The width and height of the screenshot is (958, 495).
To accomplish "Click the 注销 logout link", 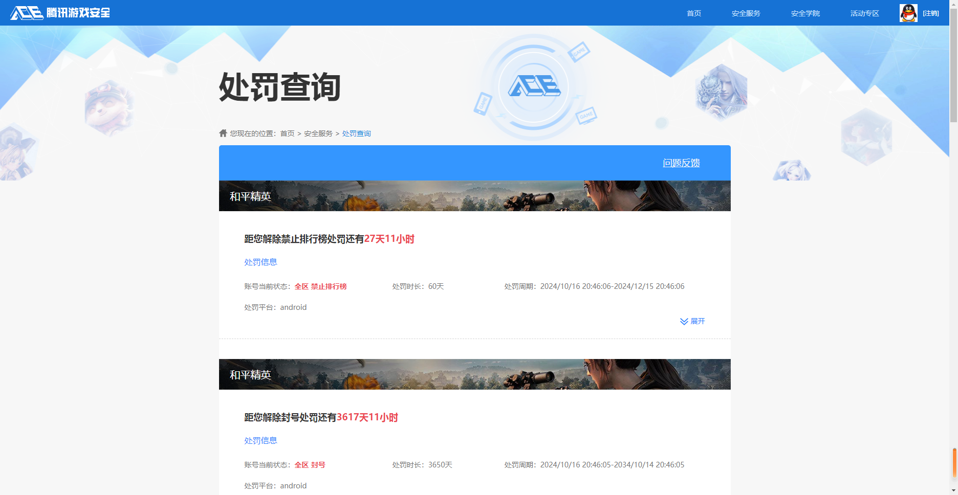I will [x=931, y=13].
